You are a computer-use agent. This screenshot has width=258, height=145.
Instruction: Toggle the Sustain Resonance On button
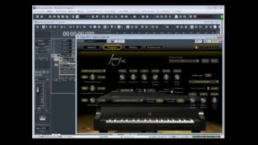[x=85, y=77]
